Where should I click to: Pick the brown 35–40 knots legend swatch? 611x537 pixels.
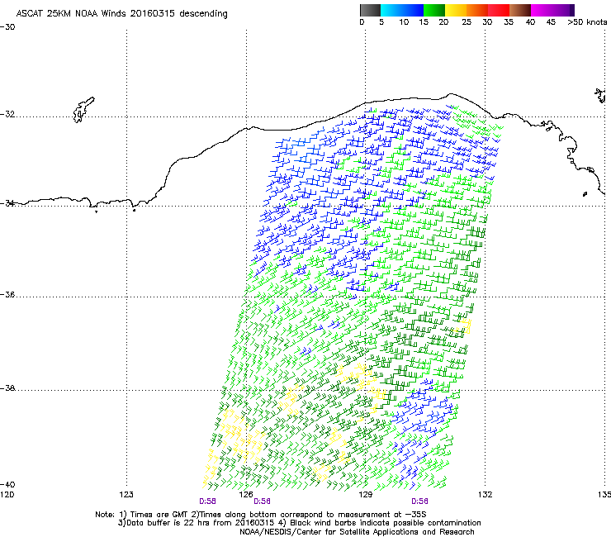pos(520,10)
